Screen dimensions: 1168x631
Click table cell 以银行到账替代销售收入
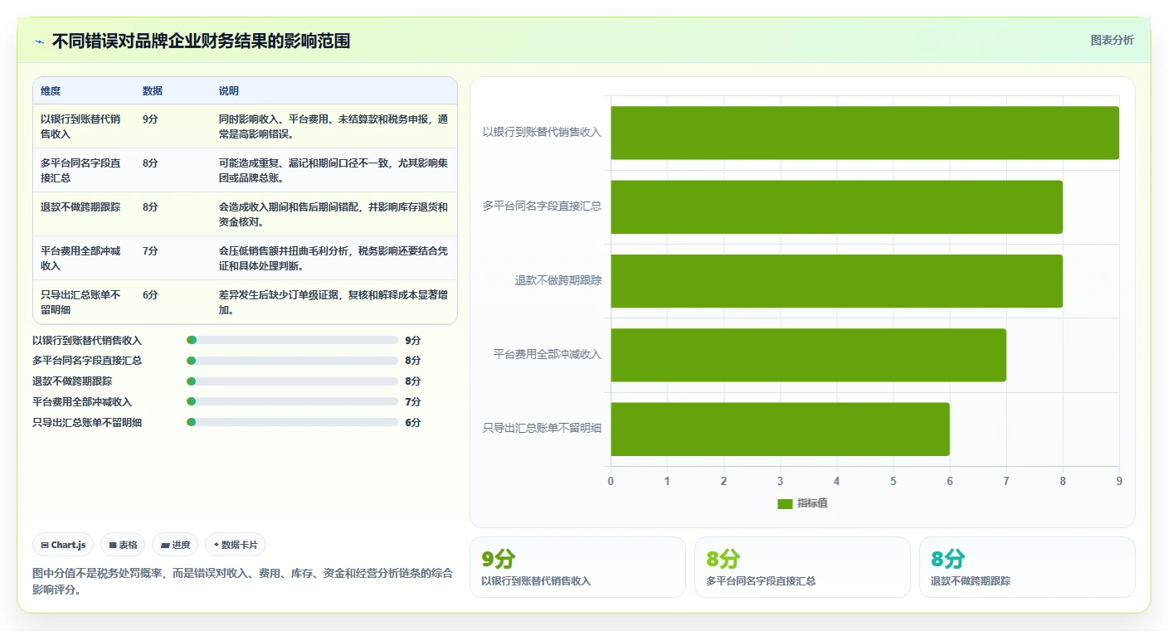coord(80,126)
